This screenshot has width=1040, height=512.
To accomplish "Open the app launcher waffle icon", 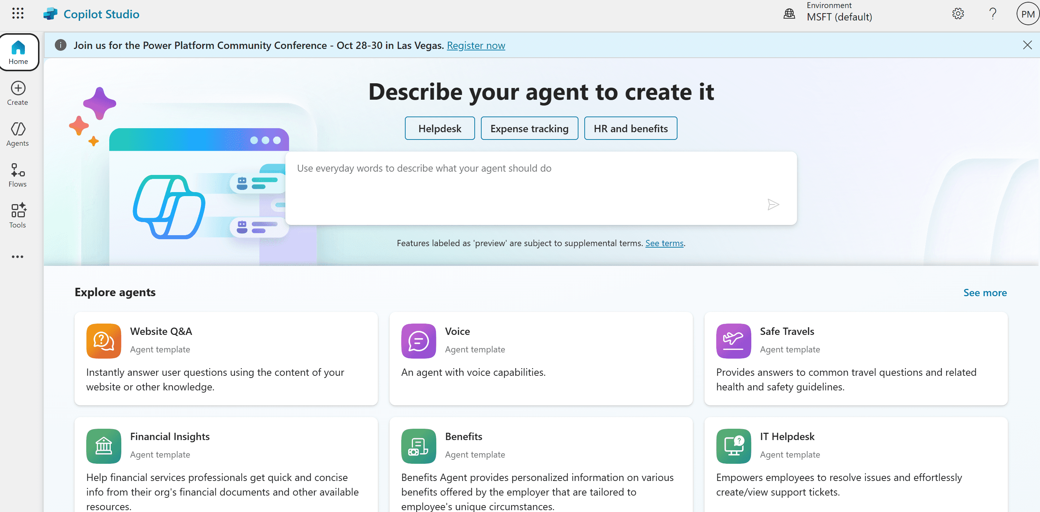I will 18,13.
